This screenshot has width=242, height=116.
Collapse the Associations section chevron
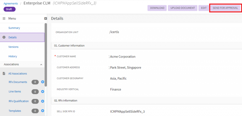[41, 65]
